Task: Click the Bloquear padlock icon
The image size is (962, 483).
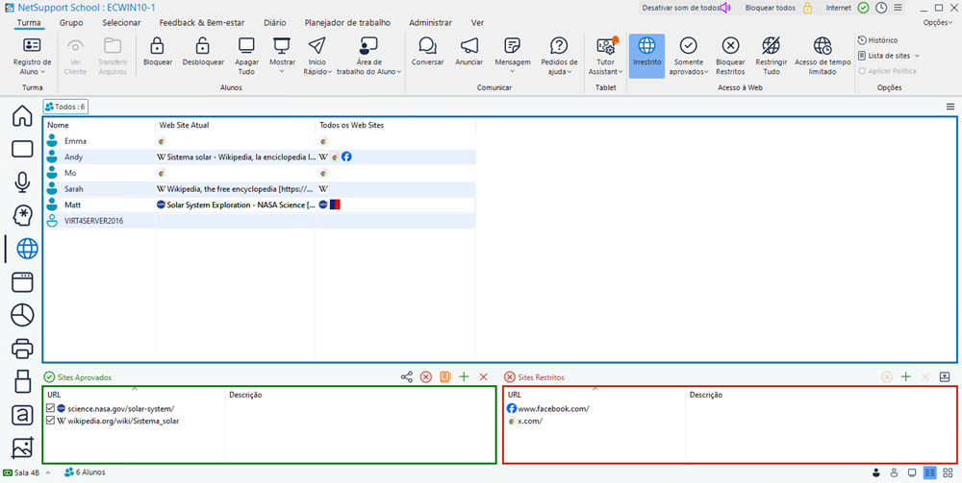Action: click(158, 46)
